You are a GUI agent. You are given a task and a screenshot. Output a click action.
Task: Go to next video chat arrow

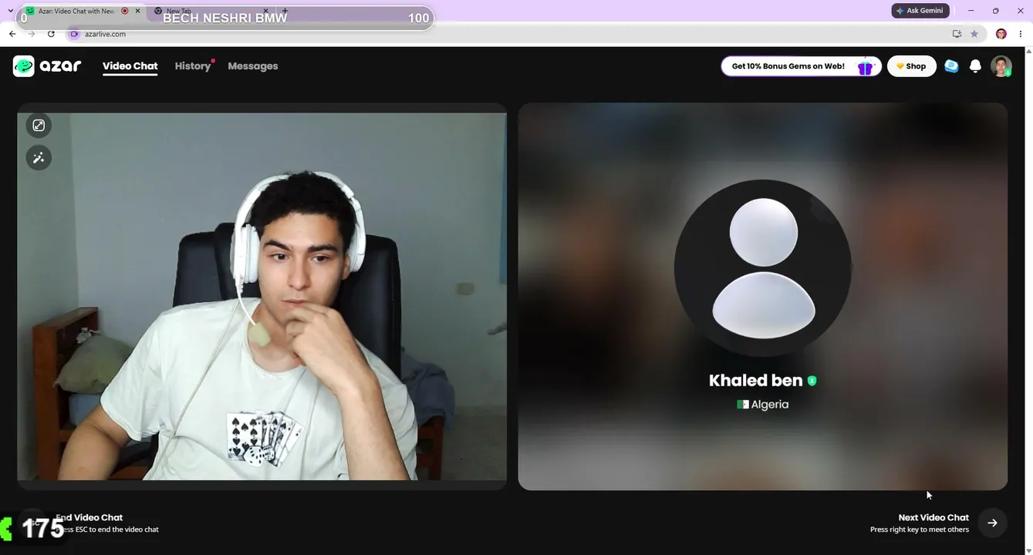[x=992, y=523]
